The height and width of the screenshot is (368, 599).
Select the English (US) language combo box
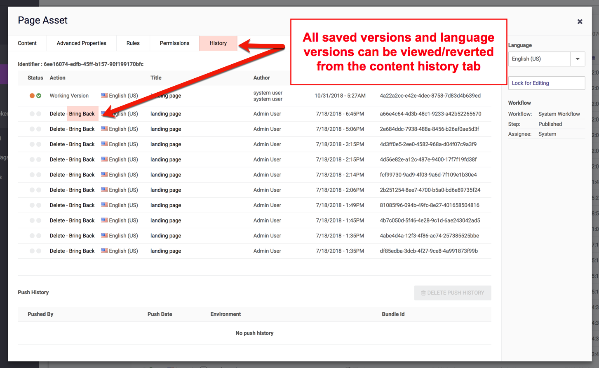tap(539, 59)
